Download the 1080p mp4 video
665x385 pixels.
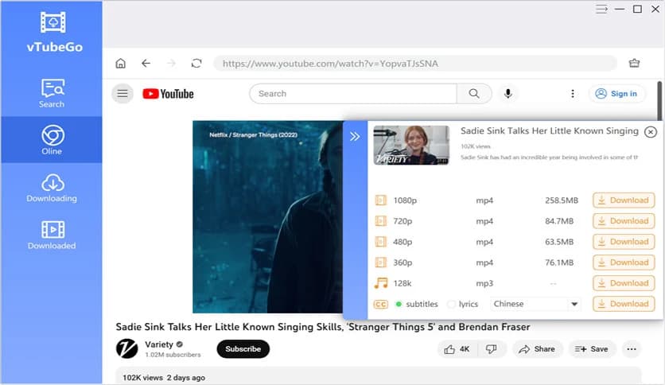click(x=624, y=200)
